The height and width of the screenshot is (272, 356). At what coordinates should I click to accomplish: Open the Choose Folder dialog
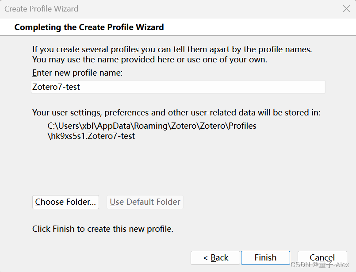click(65, 202)
